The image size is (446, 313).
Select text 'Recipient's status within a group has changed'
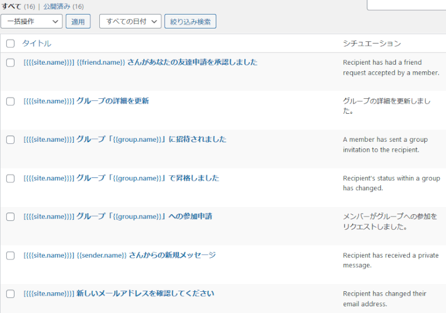(391, 183)
